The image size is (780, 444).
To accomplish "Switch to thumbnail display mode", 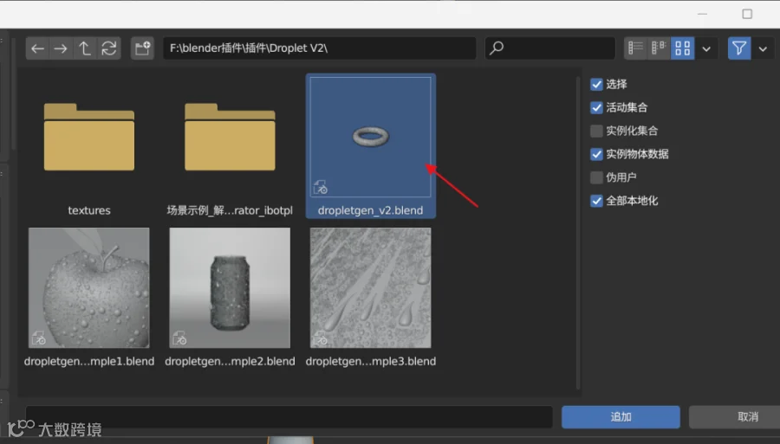I will click(x=683, y=48).
